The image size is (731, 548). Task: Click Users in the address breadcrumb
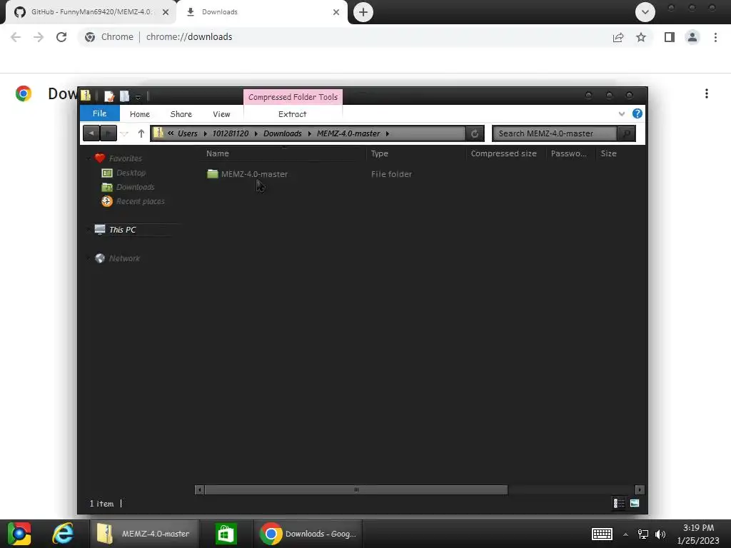[188, 133]
